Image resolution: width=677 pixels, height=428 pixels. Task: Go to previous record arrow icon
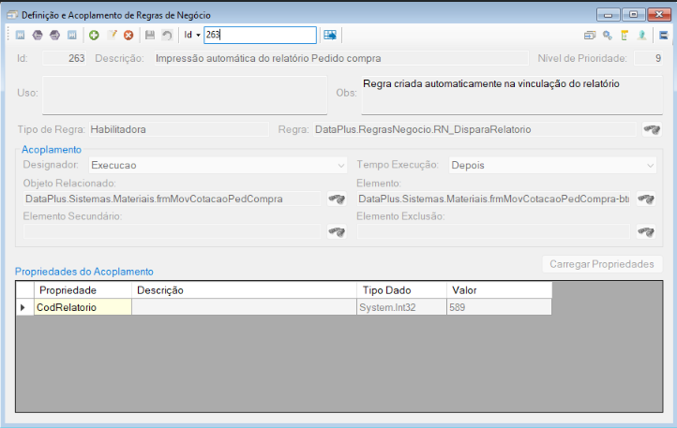click(38, 35)
